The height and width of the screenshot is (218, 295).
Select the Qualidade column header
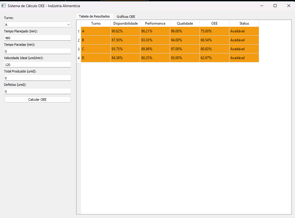[185, 23]
